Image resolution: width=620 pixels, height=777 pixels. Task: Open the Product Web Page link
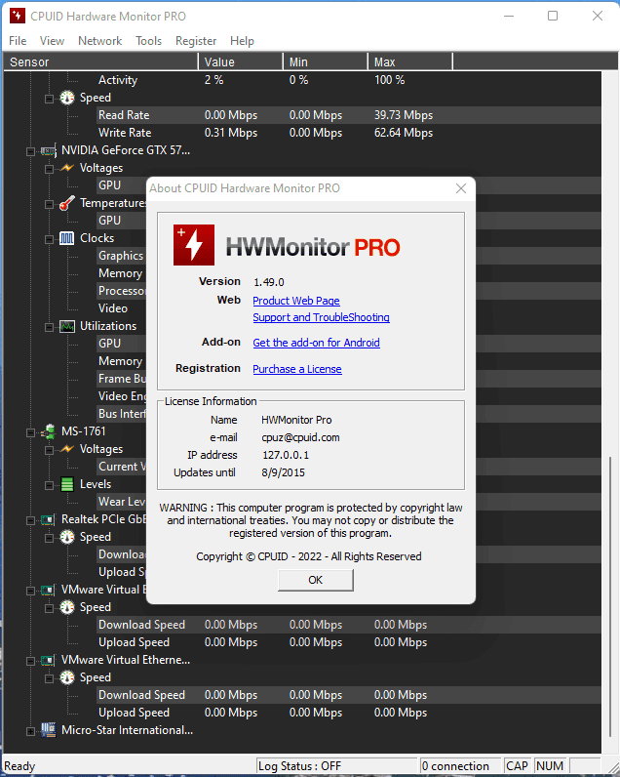pyautogui.click(x=295, y=301)
